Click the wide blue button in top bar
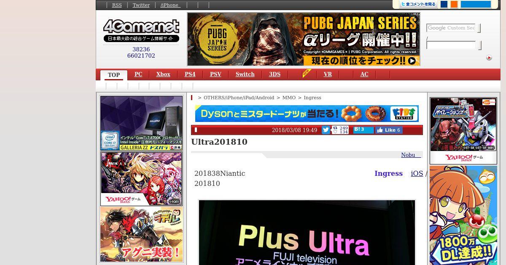This screenshot has height=265, width=506. pyautogui.click(x=476, y=4)
